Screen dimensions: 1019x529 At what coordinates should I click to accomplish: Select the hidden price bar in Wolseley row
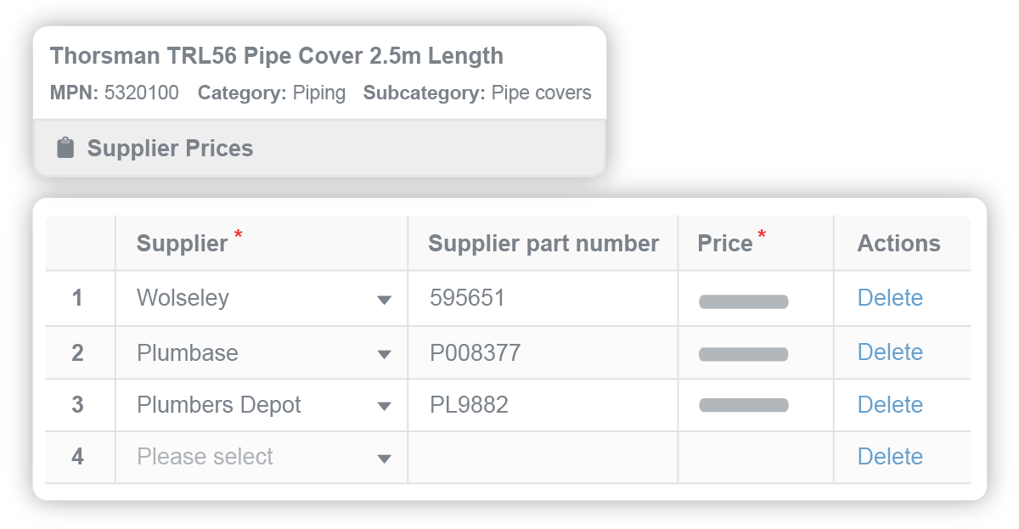(x=743, y=300)
